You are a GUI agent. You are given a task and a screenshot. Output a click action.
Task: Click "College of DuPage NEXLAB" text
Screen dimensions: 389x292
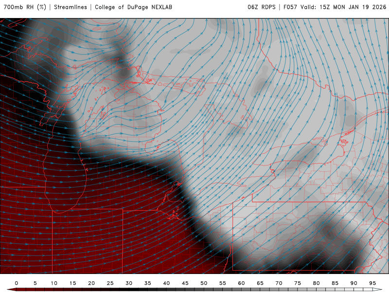click(133, 7)
